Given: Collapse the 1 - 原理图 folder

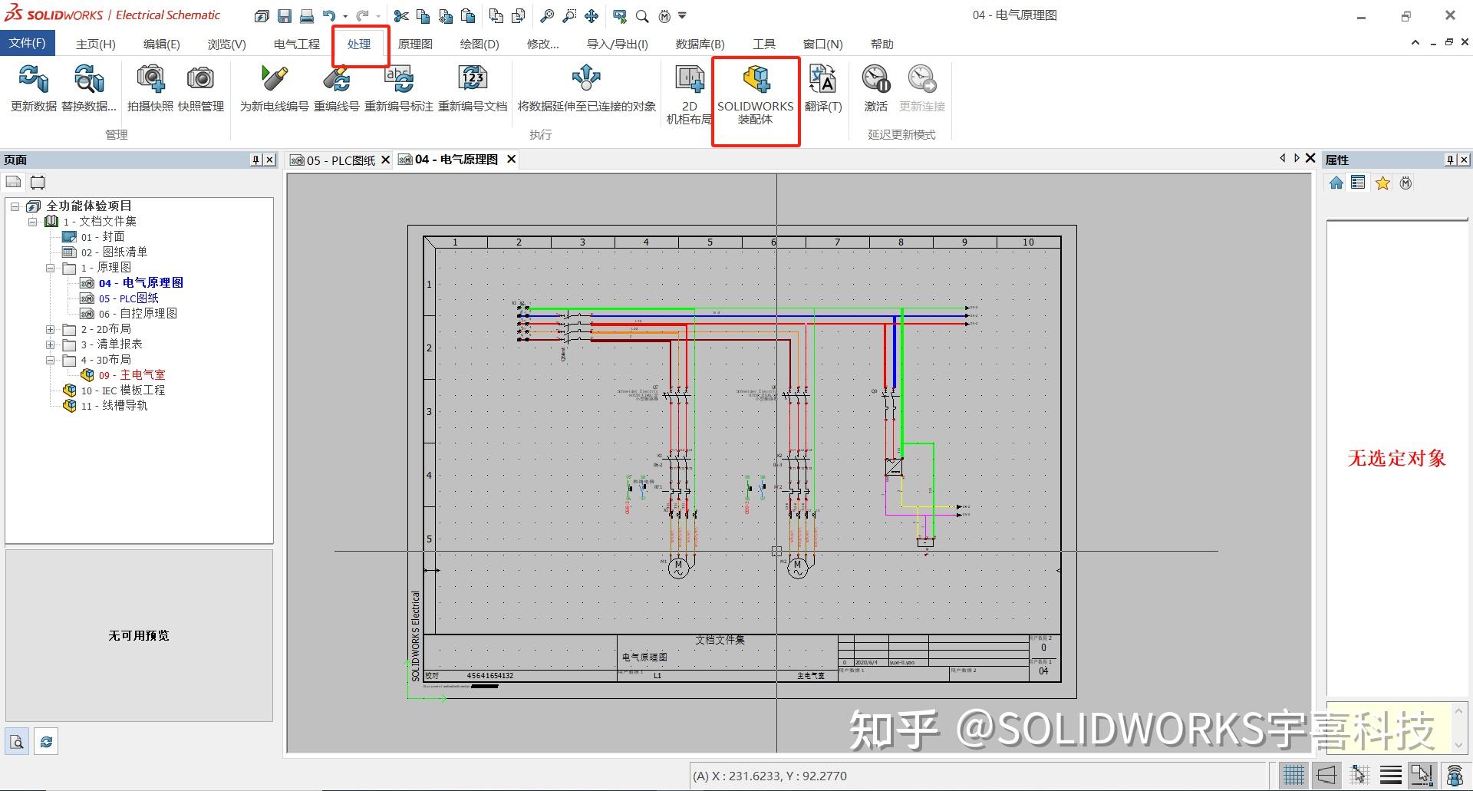Looking at the screenshot, I should coord(51,267).
